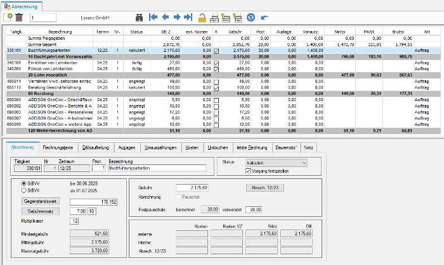The width and height of the screenshot is (444, 265).
Task: Open the Status dropdown showing kalkuliert
Action: pos(277,163)
